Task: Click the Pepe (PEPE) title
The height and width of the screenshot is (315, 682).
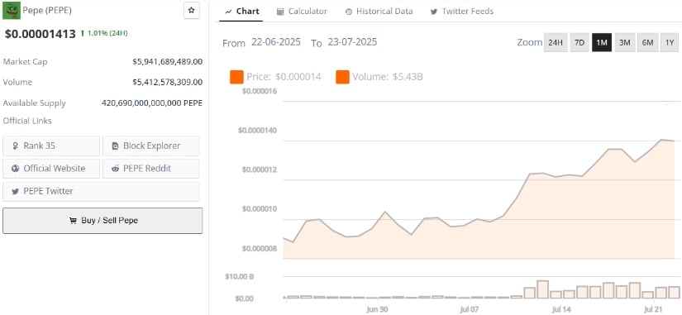Action: (x=47, y=11)
